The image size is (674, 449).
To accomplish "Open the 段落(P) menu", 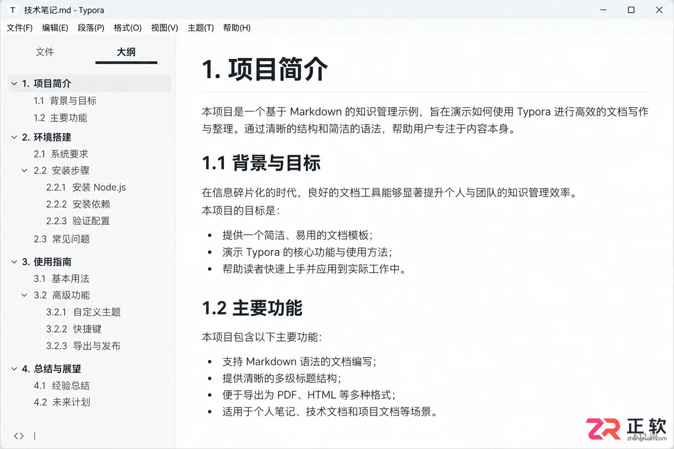I will [x=91, y=28].
